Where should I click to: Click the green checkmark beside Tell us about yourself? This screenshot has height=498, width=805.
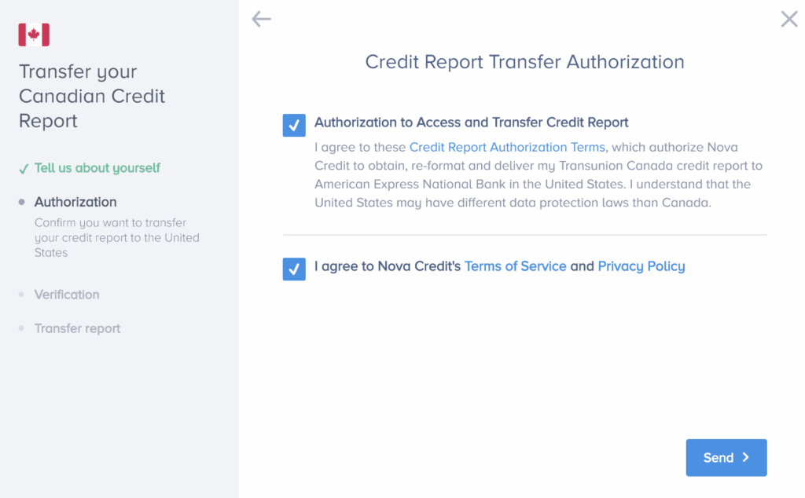point(23,168)
